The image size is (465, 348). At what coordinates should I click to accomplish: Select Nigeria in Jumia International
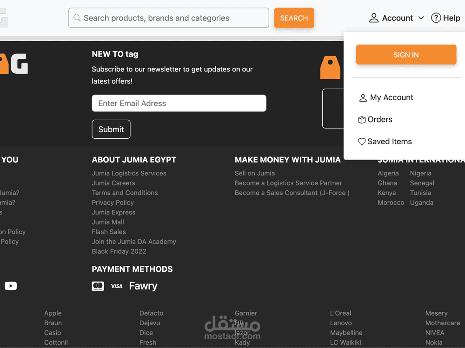coord(420,173)
